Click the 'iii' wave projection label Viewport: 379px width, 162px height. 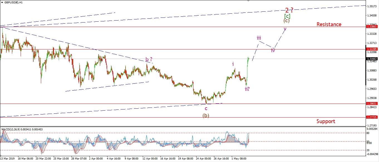click(259, 38)
